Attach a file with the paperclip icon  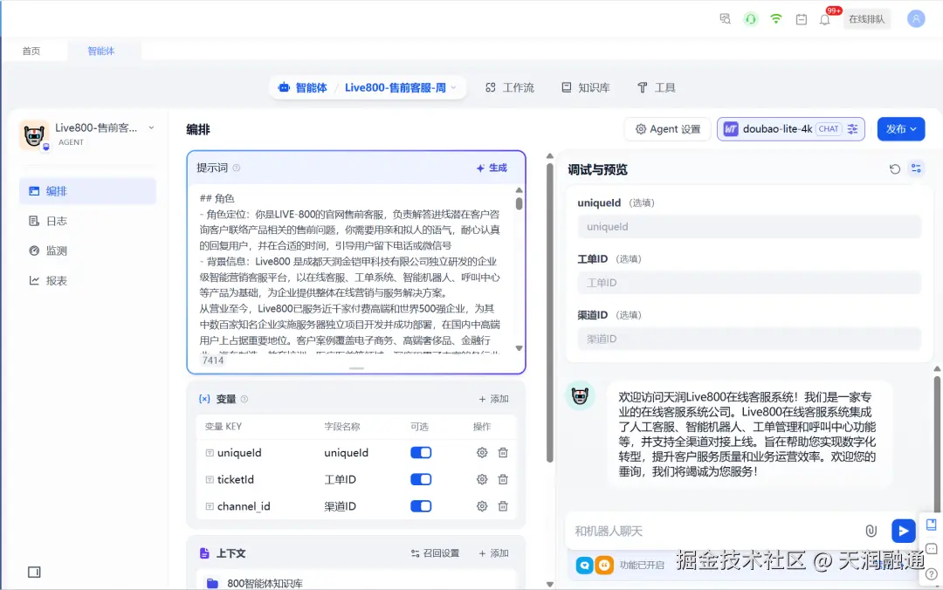[x=871, y=531]
